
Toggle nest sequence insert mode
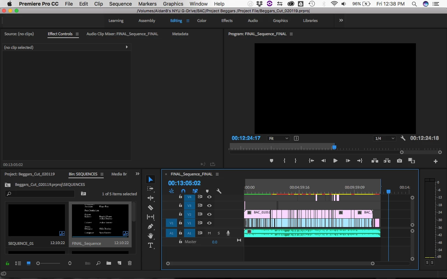click(x=171, y=191)
